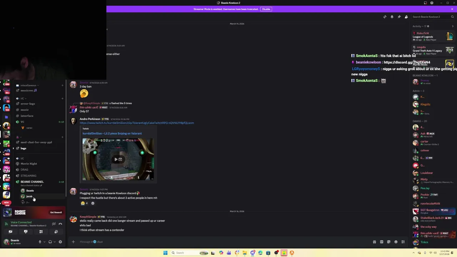The width and height of the screenshot is (457, 257).
Task: Open KickxJTx14 League of Legends activity card
Action: pyautogui.click(x=433, y=36)
